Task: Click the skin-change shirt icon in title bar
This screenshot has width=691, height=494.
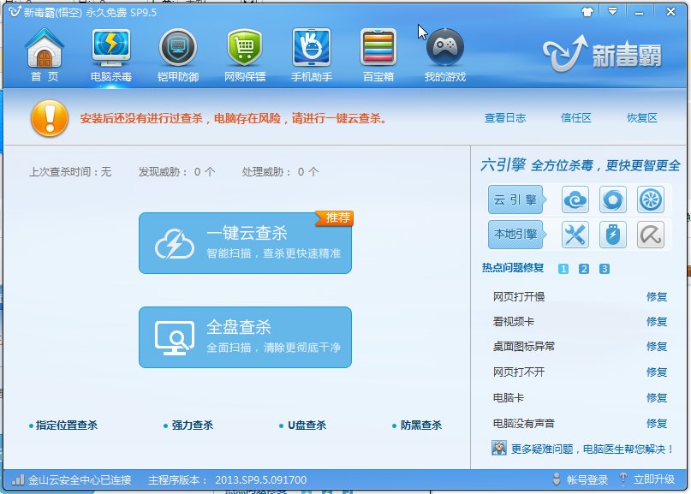Action: [x=587, y=12]
